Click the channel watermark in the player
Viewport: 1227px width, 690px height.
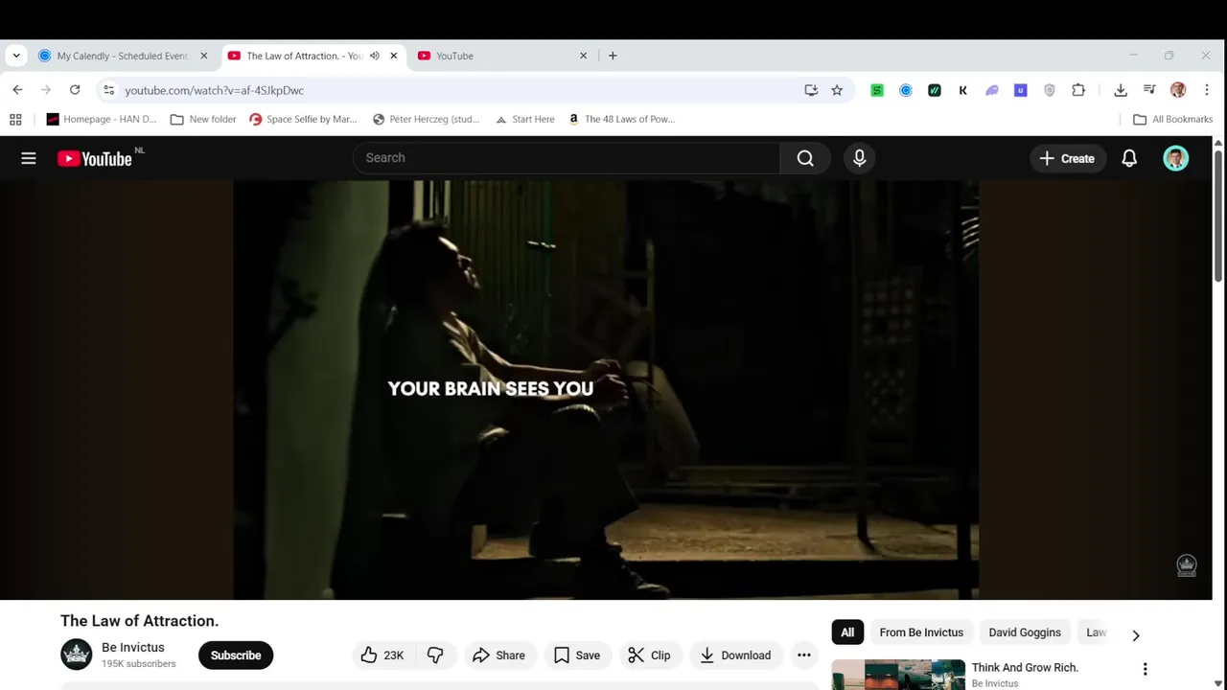pos(1187,565)
